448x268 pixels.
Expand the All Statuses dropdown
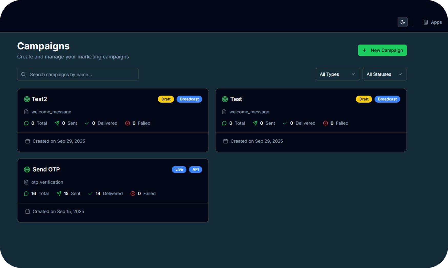point(384,74)
